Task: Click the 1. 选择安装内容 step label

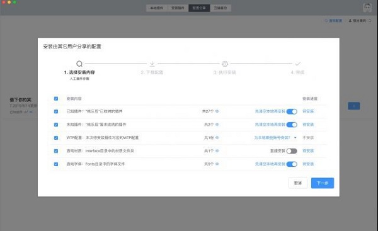Action: pyautogui.click(x=79, y=72)
